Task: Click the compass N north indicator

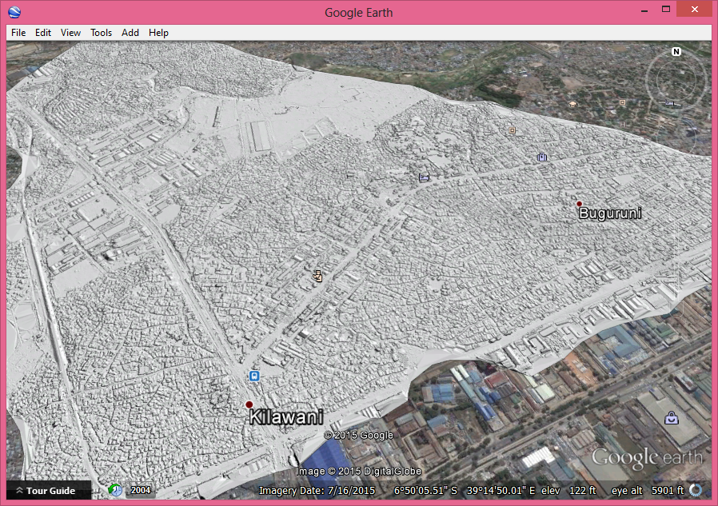Action: (x=676, y=52)
